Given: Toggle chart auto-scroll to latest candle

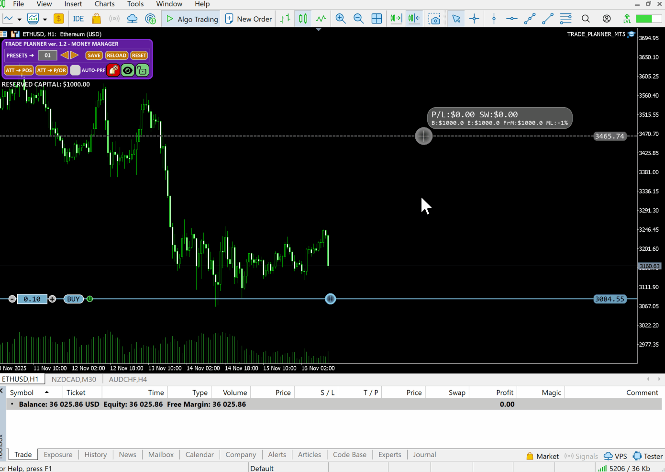Looking at the screenshot, I should (x=396, y=19).
